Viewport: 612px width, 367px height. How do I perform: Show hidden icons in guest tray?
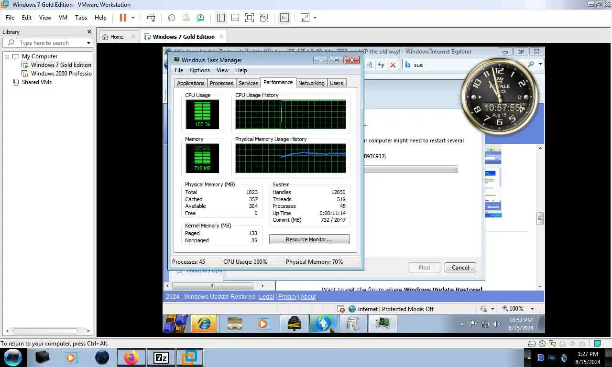pyautogui.click(x=462, y=324)
